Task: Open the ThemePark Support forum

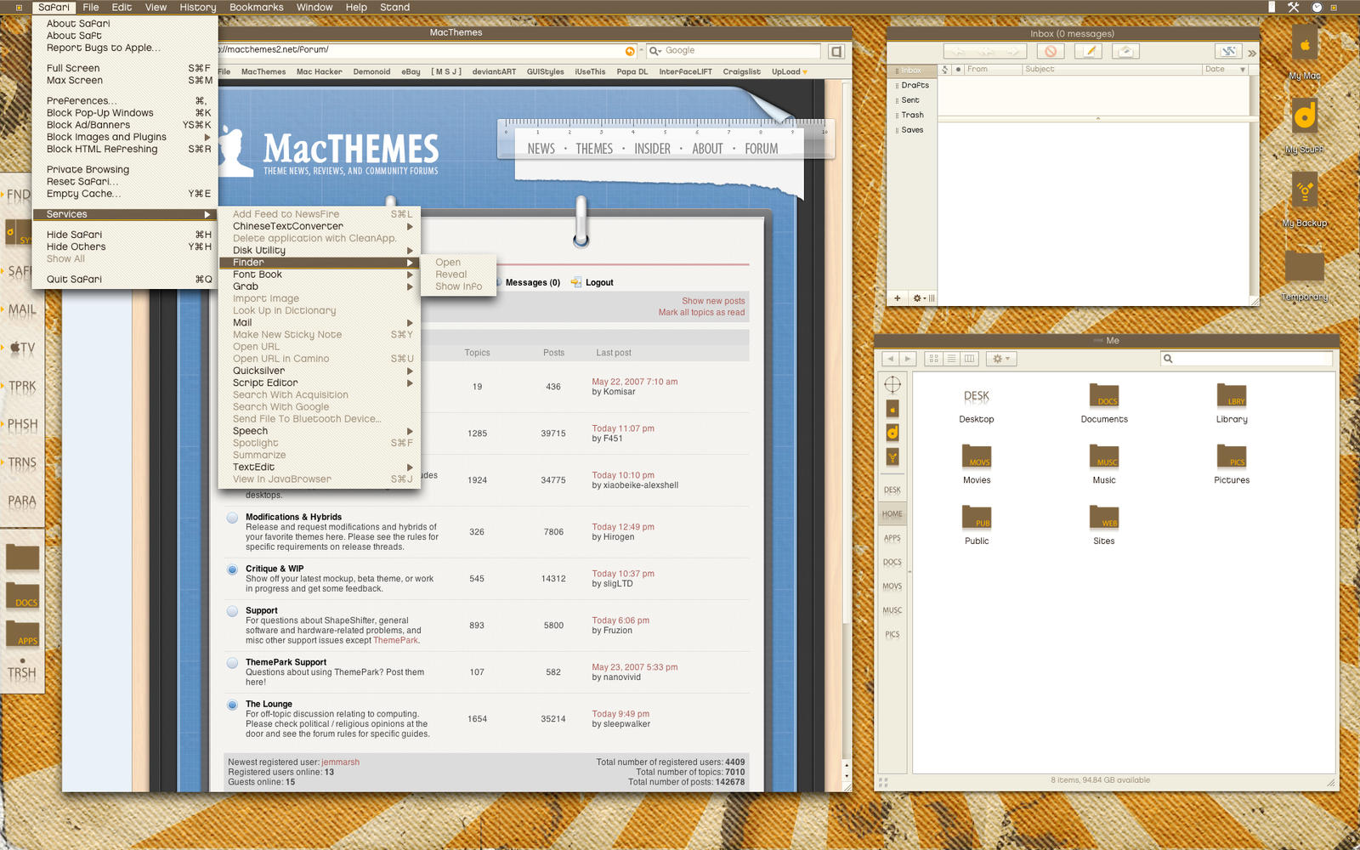Action: (x=286, y=662)
